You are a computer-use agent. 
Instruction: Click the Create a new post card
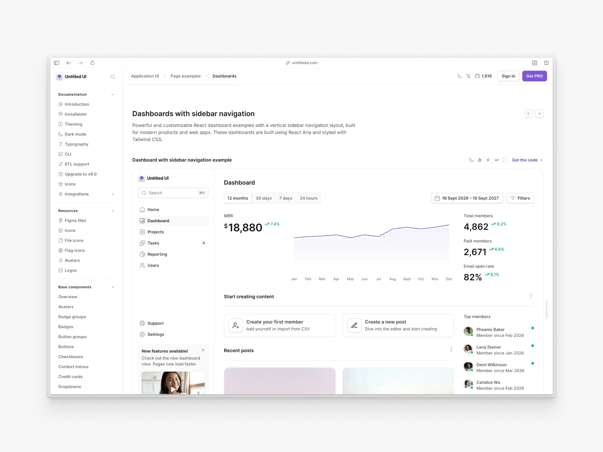(398, 325)
